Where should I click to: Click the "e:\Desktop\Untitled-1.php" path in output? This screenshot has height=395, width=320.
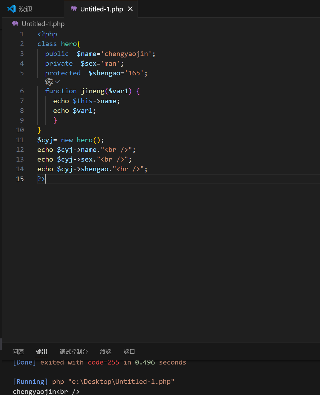coord(121,382)
